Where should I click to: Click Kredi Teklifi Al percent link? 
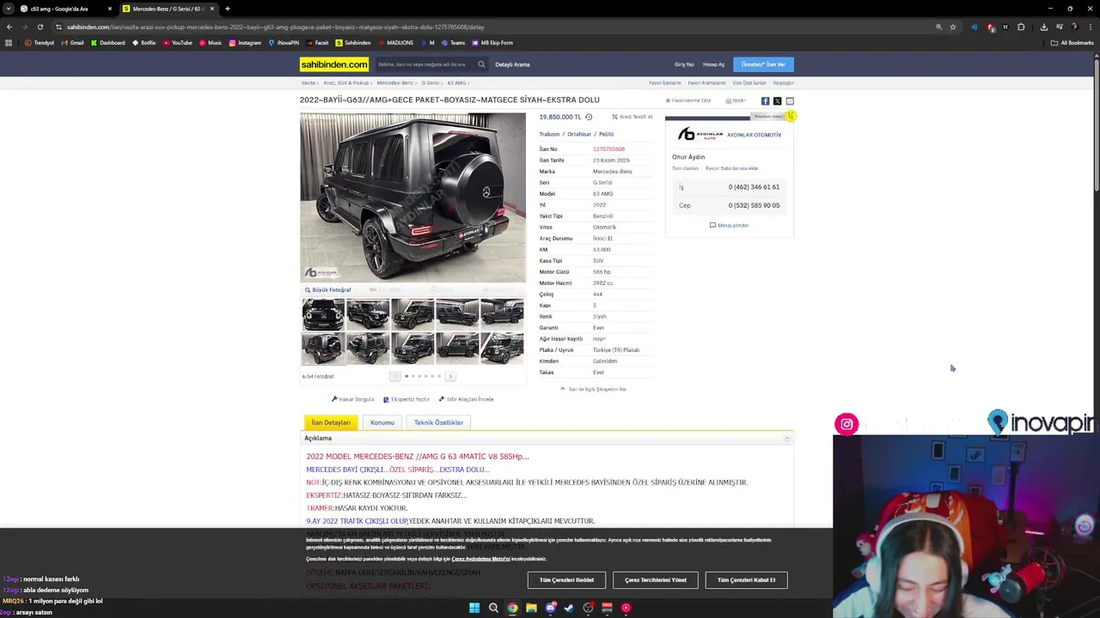632,117
